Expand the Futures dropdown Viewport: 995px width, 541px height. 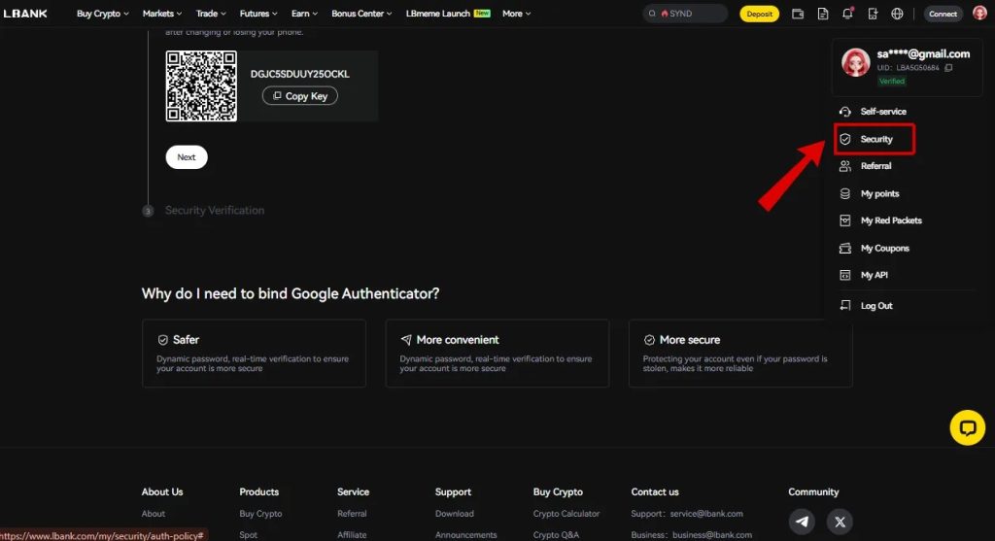pos(258,14)
